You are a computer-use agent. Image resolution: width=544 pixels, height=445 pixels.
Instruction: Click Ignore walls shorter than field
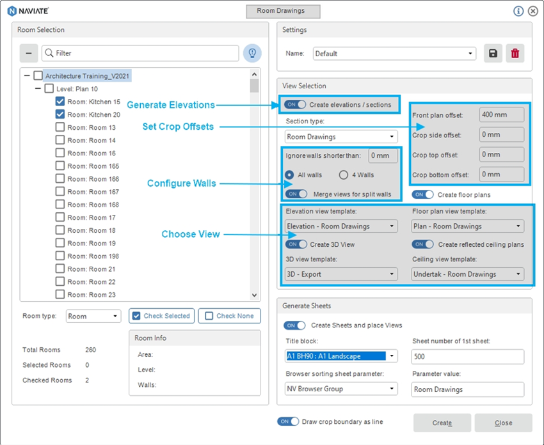[x=383, y=155]
